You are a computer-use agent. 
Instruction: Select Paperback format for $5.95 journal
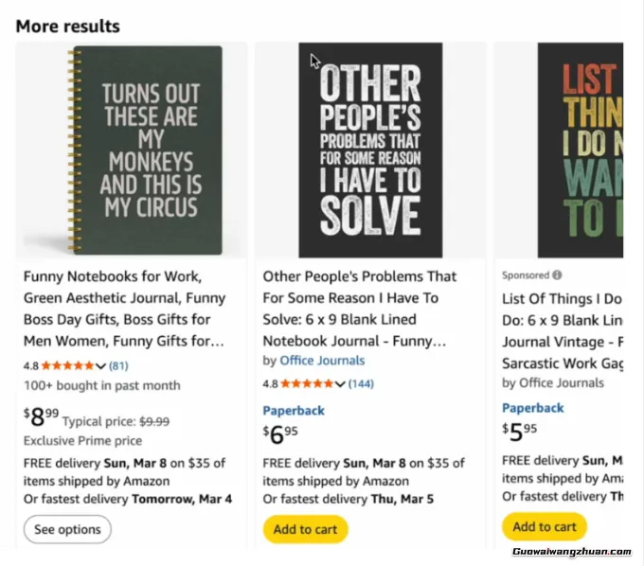click(533, 408)
